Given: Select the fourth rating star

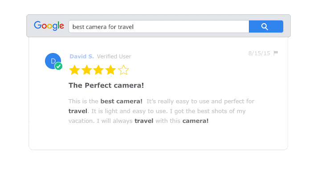Looking at the screenshot, I should click(x=111, y=70).
